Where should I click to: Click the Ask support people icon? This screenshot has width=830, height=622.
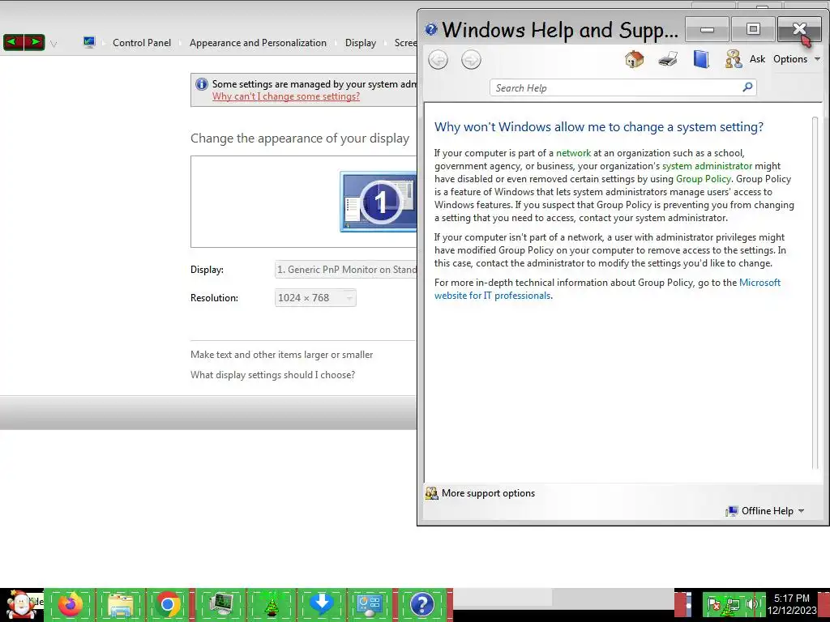[x=733, y=58]
